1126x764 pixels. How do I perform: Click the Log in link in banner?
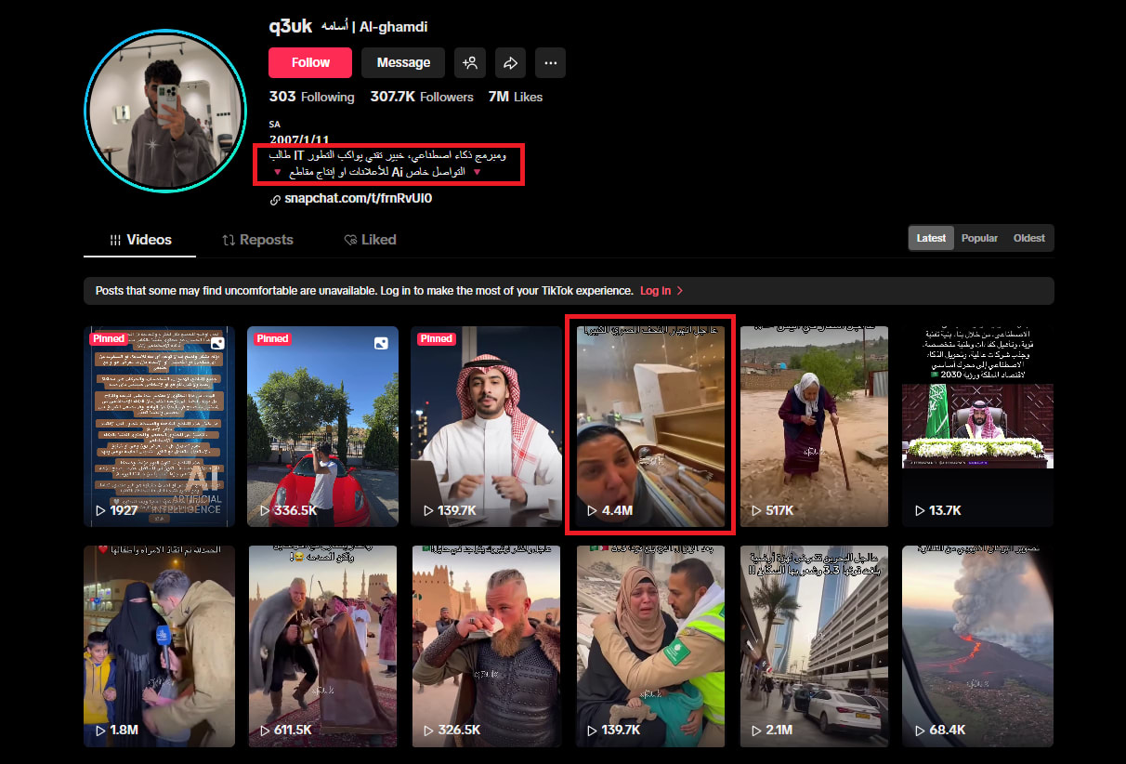click(x=656, y=291)
